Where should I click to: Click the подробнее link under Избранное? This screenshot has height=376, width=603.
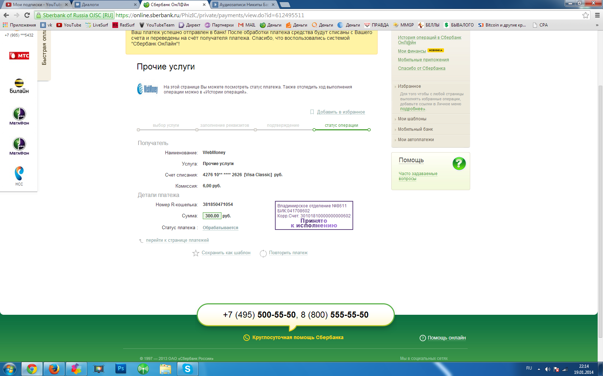pyautogui.click(x=412, y=109)
